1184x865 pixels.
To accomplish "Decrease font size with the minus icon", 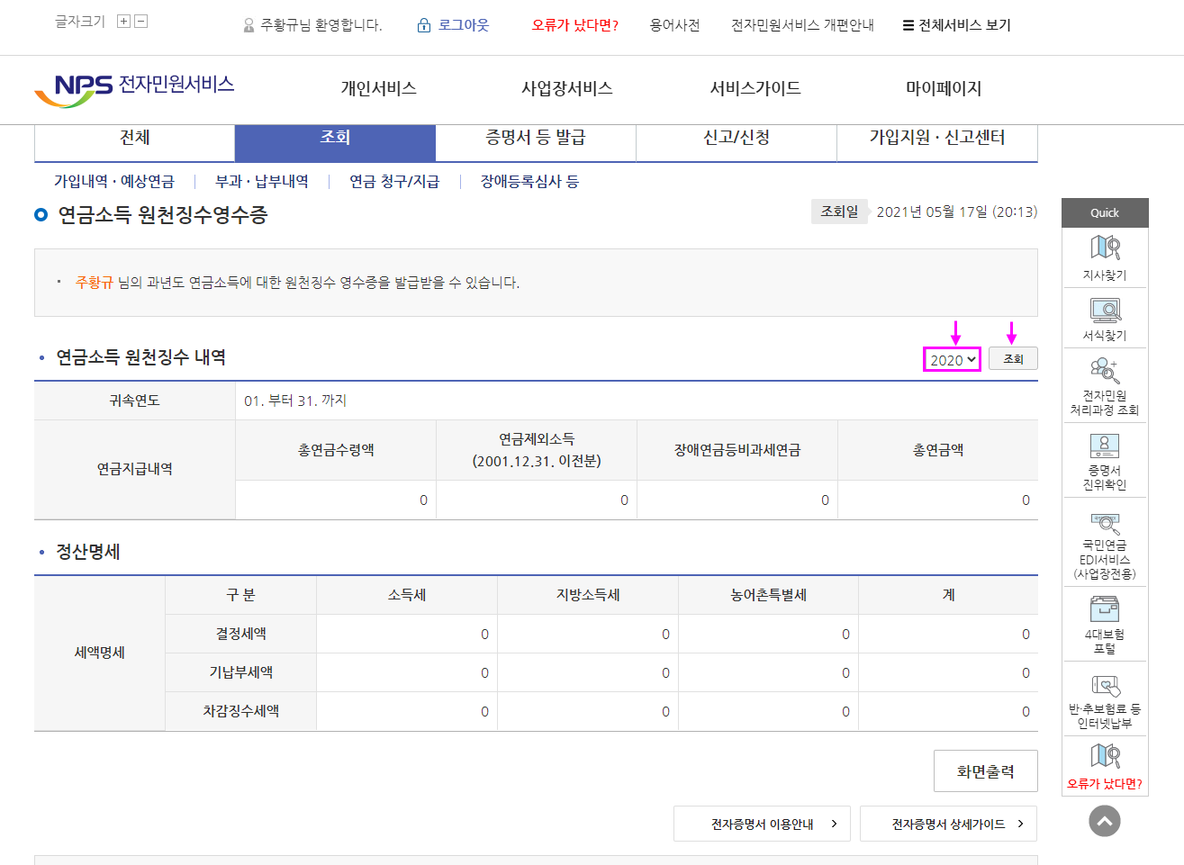I will pos(141,22).
